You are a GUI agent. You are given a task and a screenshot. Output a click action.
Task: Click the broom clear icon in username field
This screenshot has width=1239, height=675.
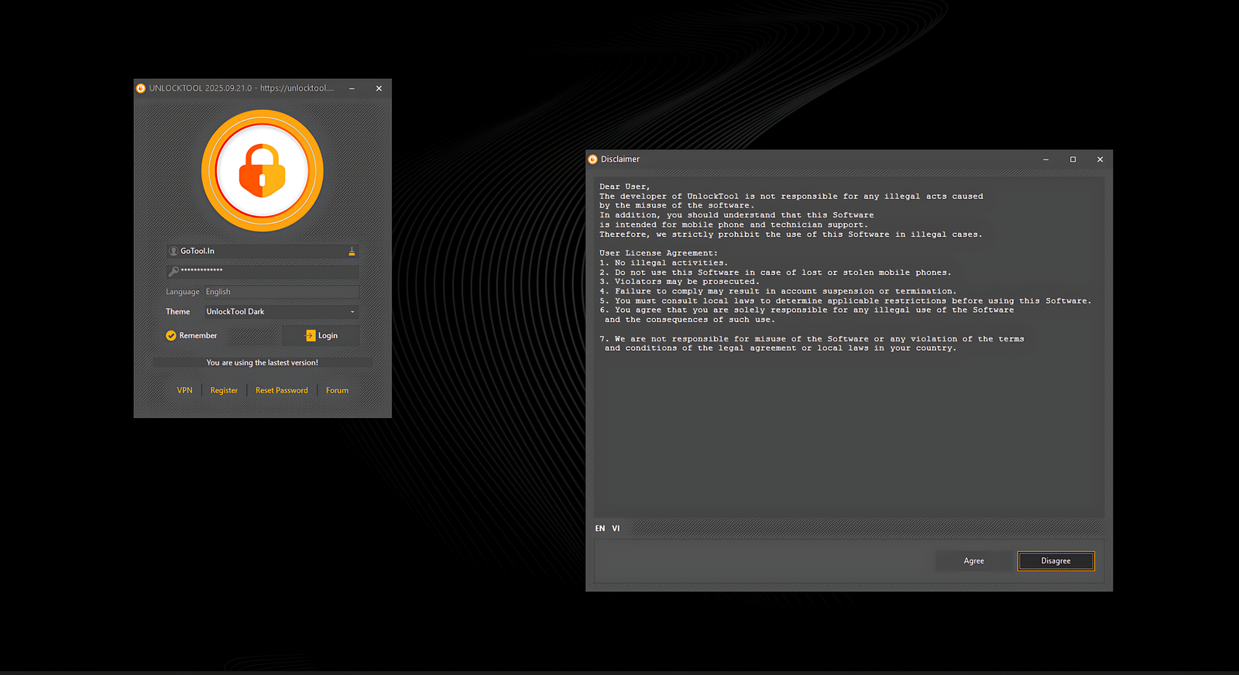pos(352,252)
